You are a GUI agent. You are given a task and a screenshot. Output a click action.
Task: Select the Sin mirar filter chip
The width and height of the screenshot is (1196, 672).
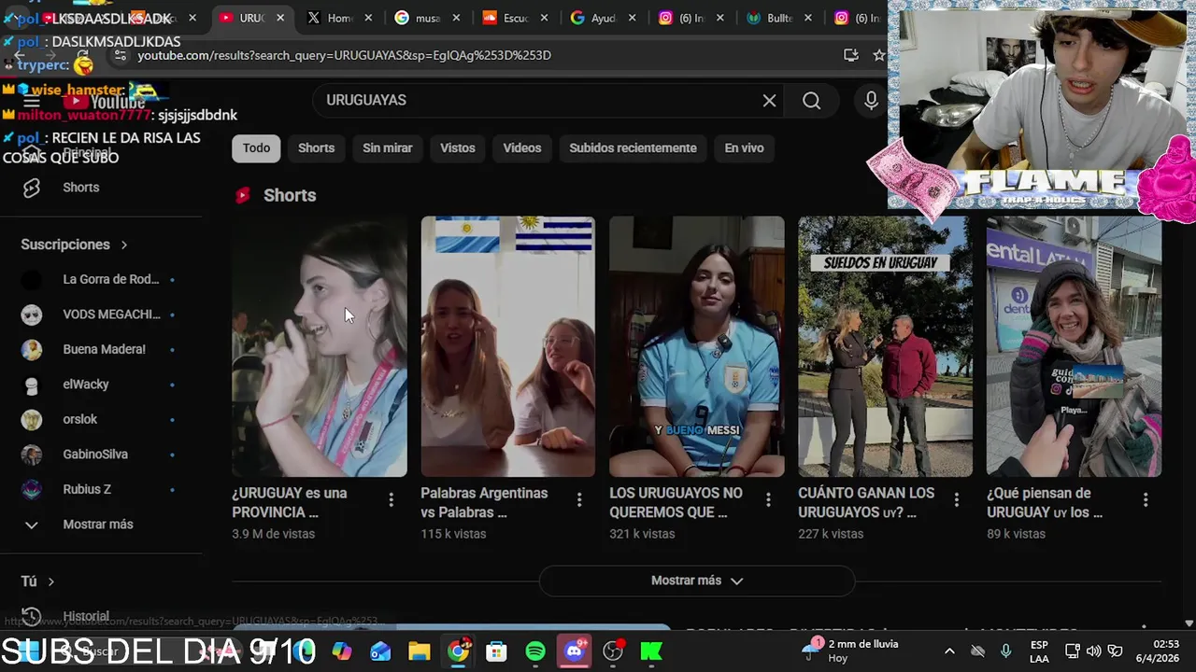tap(387, 147)
